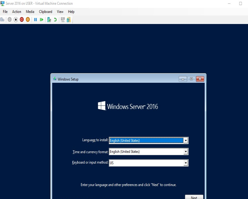Click the Windows Server 2016 logo
248x199 pixels.
[128, 106]
